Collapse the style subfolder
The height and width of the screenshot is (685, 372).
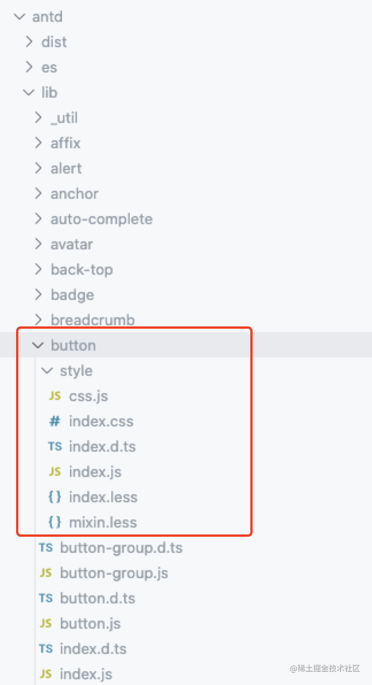tap(47, 371)
